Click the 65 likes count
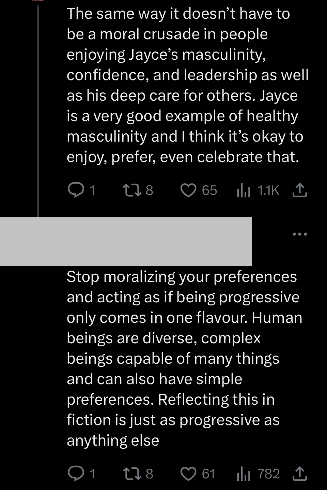Screen dimensions: 327x490 pos(209,190)
